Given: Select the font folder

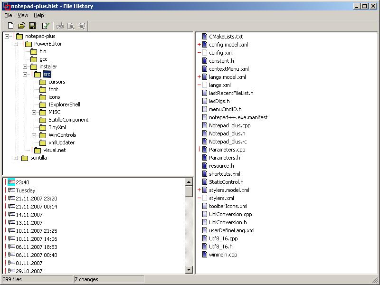Looking at the screenshot, I should 53,89.
